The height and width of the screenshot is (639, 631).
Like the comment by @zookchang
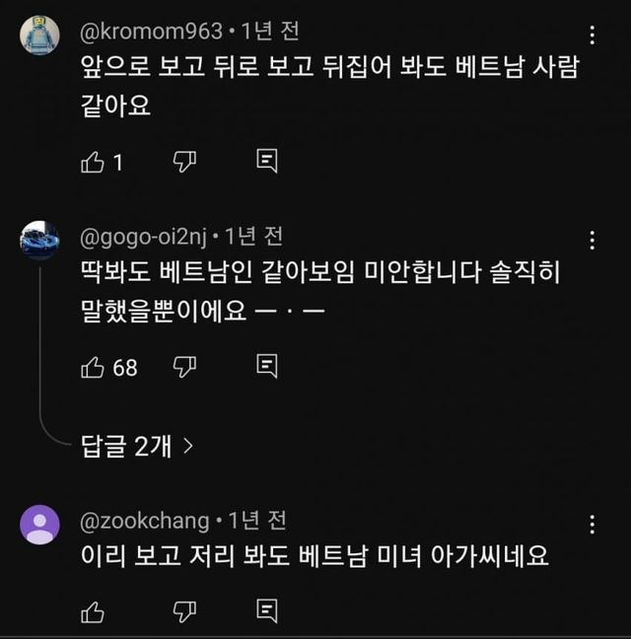click(x=93, y=611)
